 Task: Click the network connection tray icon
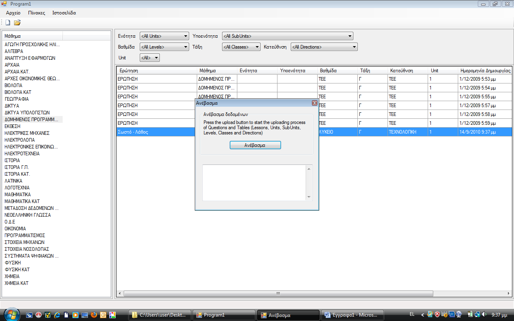click(x=477, y=314)
